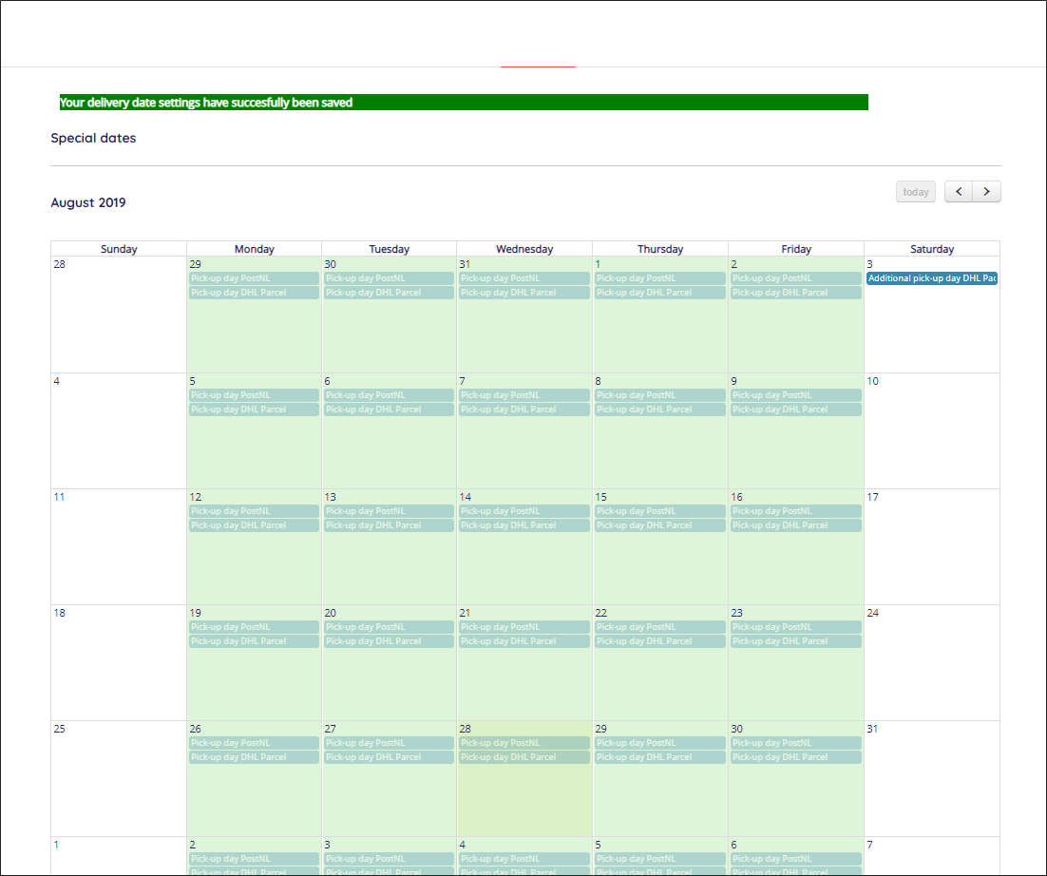Select Pick-up day DHL Parcel on Tuesday July 30
Viewport: 1047px width, 876px height.
tap(389, 293)
